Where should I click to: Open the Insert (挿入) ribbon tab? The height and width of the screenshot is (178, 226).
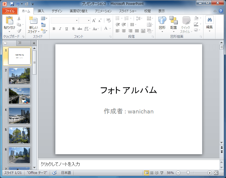[x=41, y=11]
